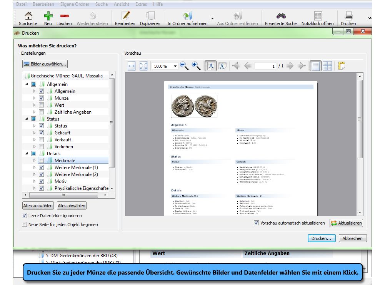The height and width of the screenshot is (285, 385).
Task: Click the coin image in preview
Action: click(x=194, y=106)
